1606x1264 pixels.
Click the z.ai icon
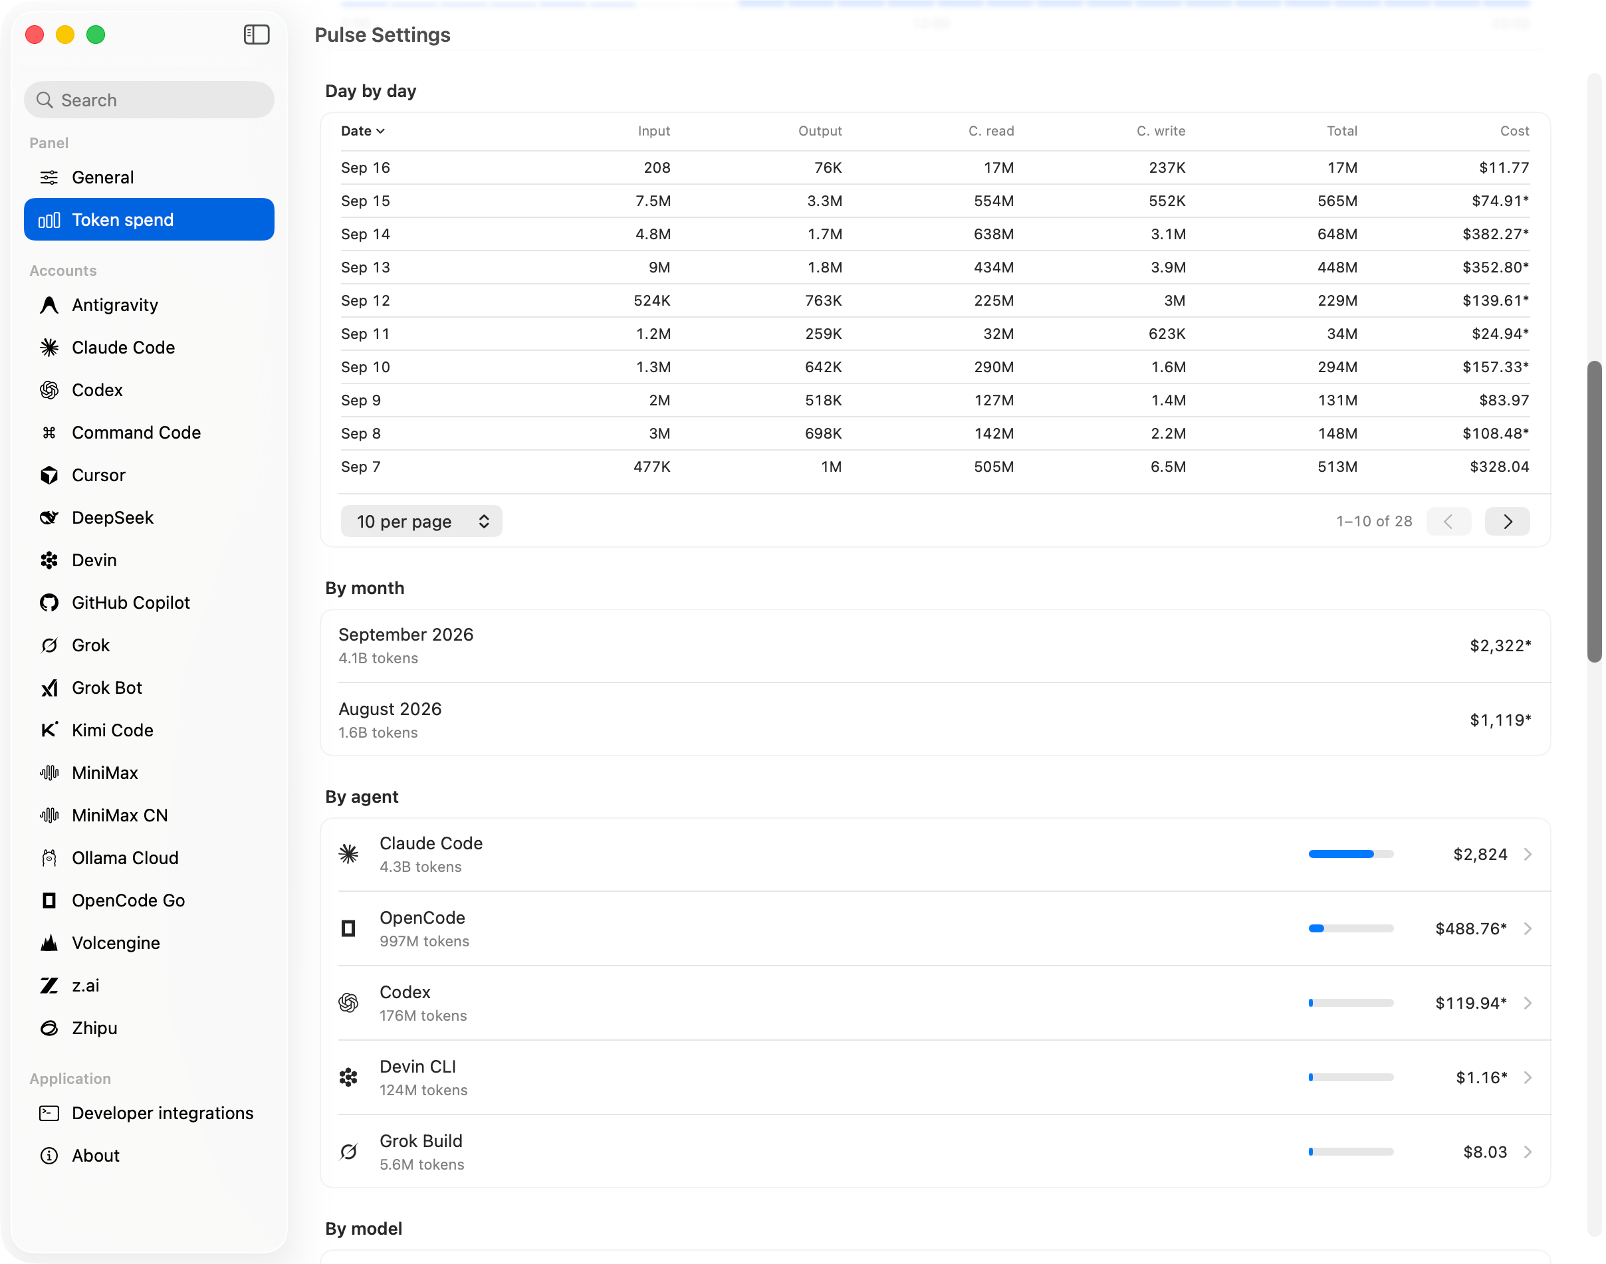tap(49, 986)
